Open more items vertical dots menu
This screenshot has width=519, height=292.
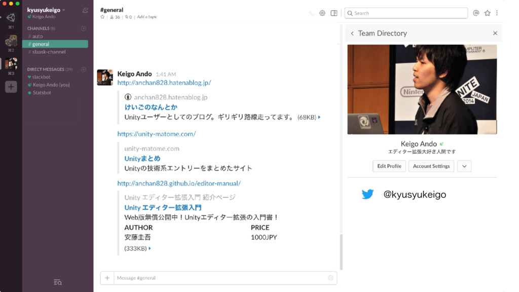(x=497, y=13)
